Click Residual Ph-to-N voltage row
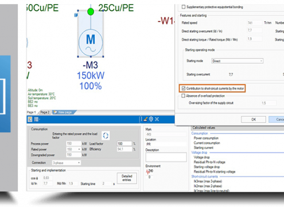The image size is (284, 207). 209,162
